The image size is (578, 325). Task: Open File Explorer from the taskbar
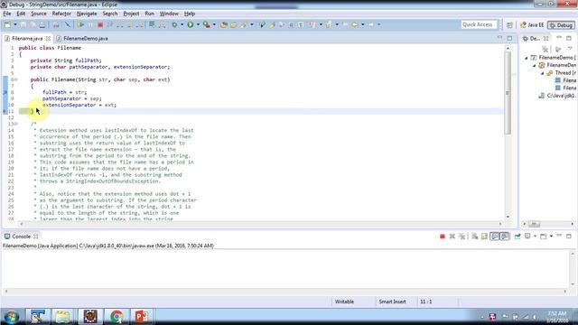[62, 317]
